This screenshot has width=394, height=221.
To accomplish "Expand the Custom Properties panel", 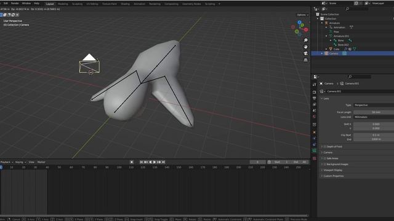I will 321,176.
